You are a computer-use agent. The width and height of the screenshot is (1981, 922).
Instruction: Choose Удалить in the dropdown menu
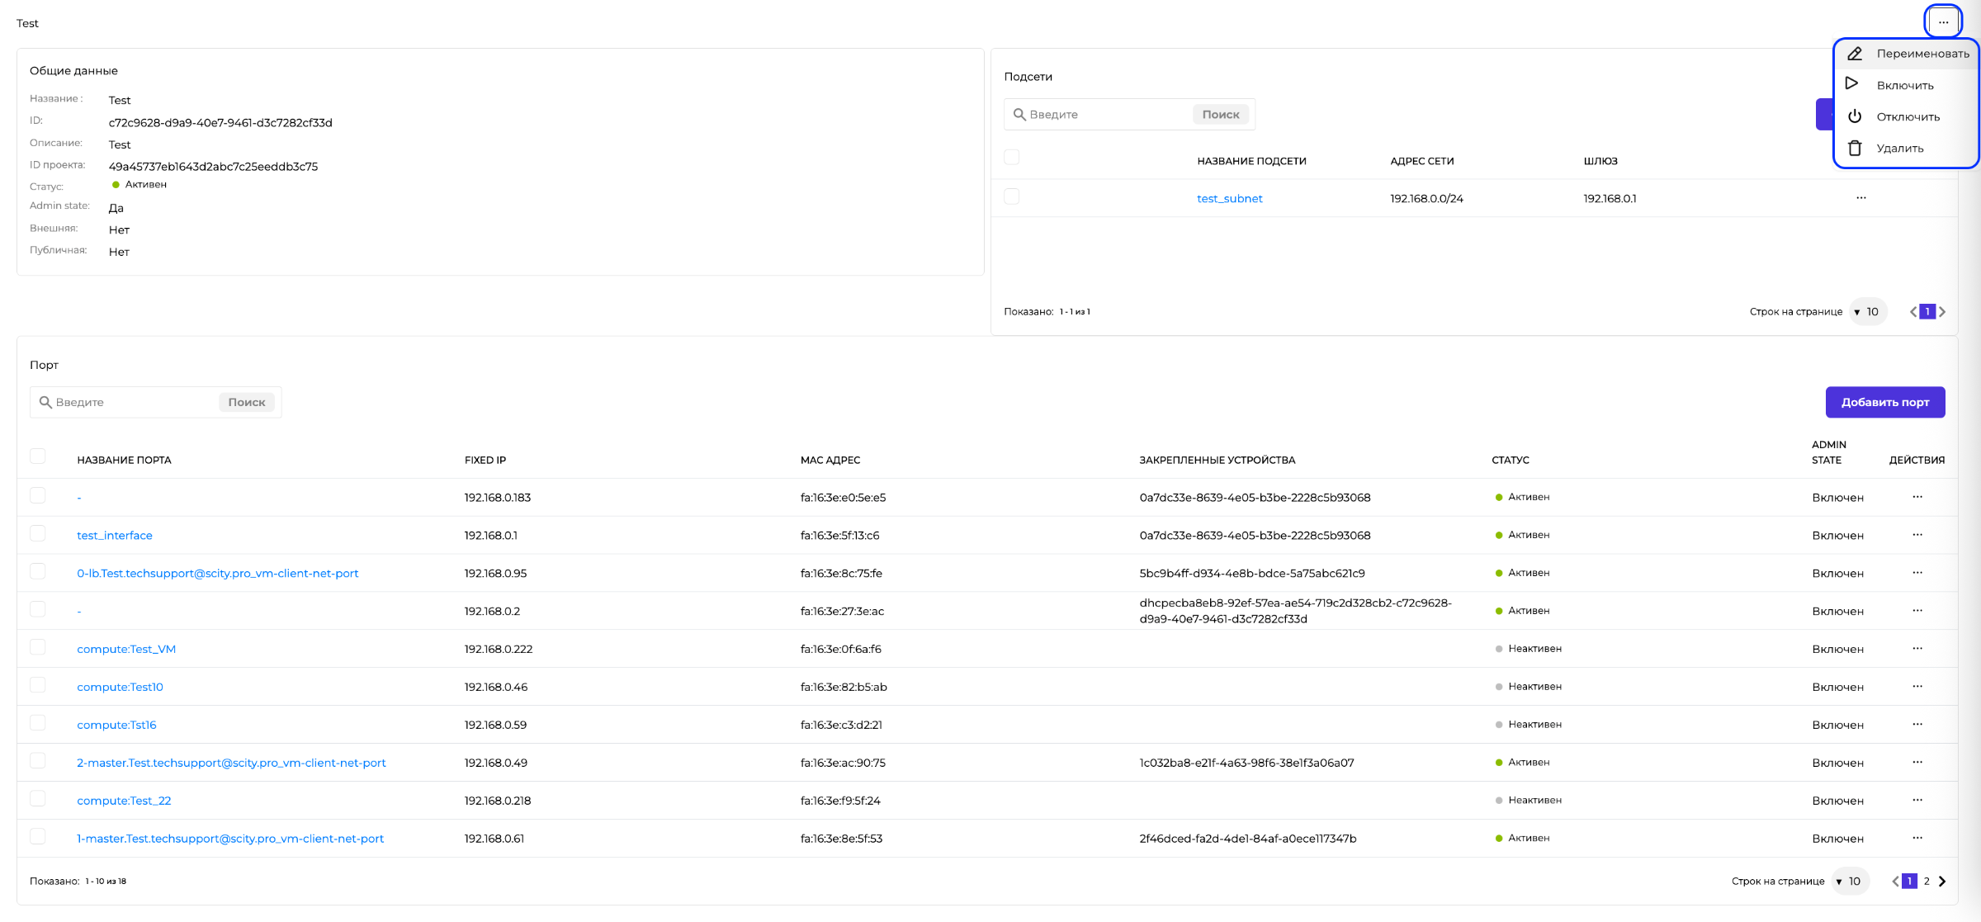click(1899, 149)
